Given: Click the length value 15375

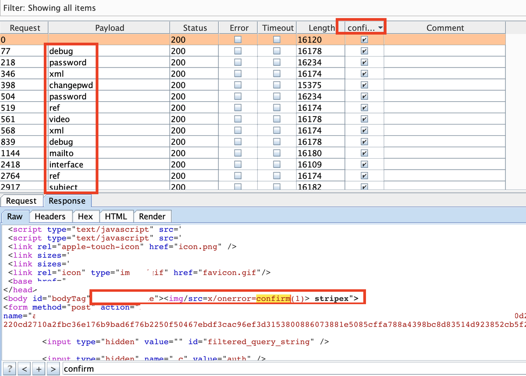Looking at the screenshot, I should [309, 85].
